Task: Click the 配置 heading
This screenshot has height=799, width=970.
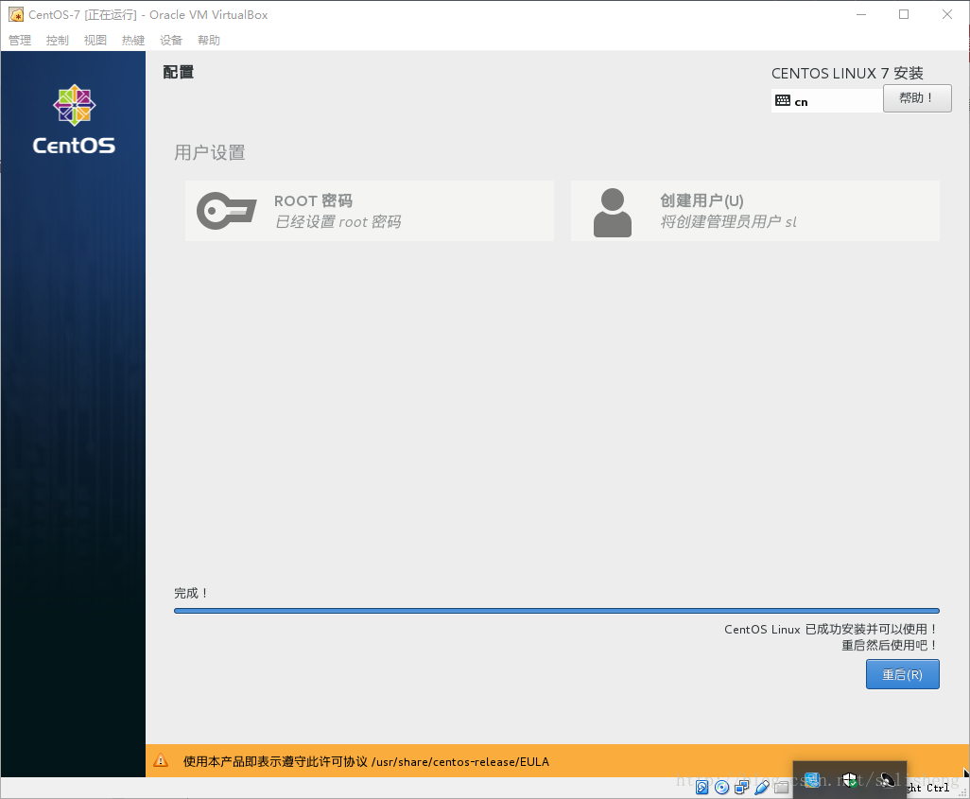Action: coord(178,73)
